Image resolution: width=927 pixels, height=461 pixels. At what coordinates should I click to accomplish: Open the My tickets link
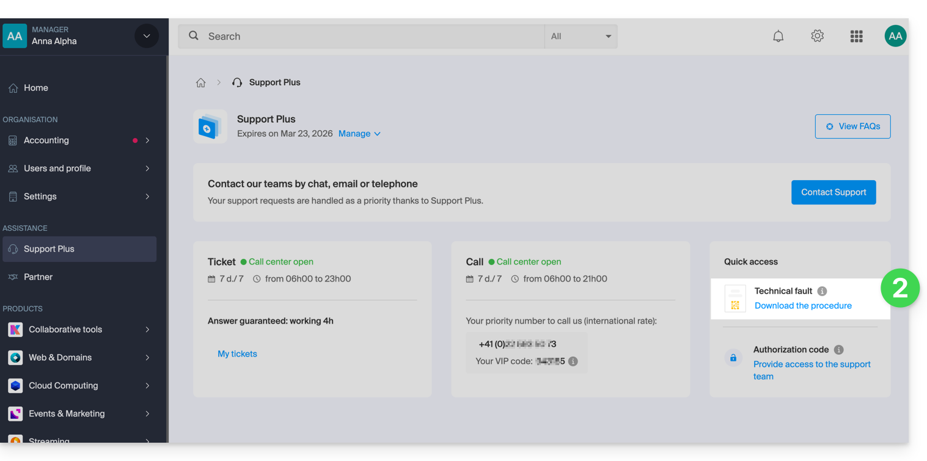[x=237, y=354]
